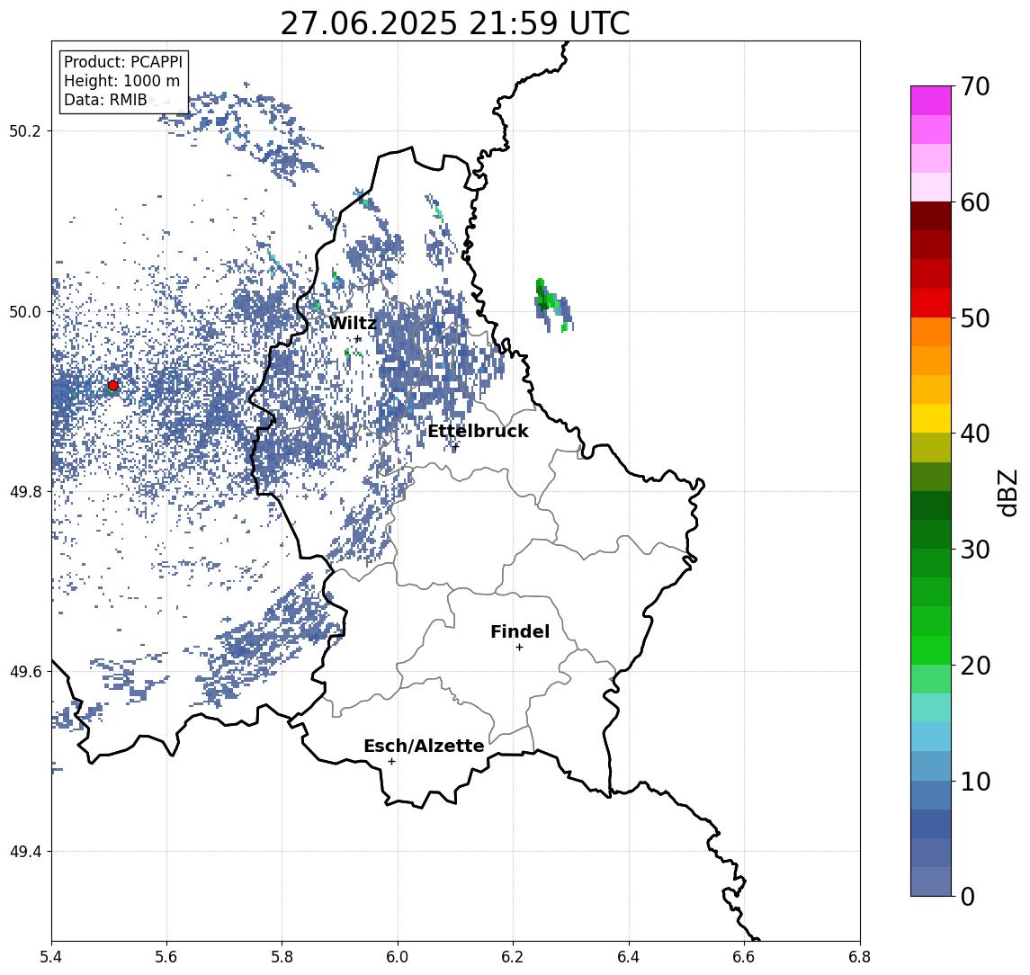Click the red radar location dot
Viewport: 1030px width, 975px height.
coord(113,386)
